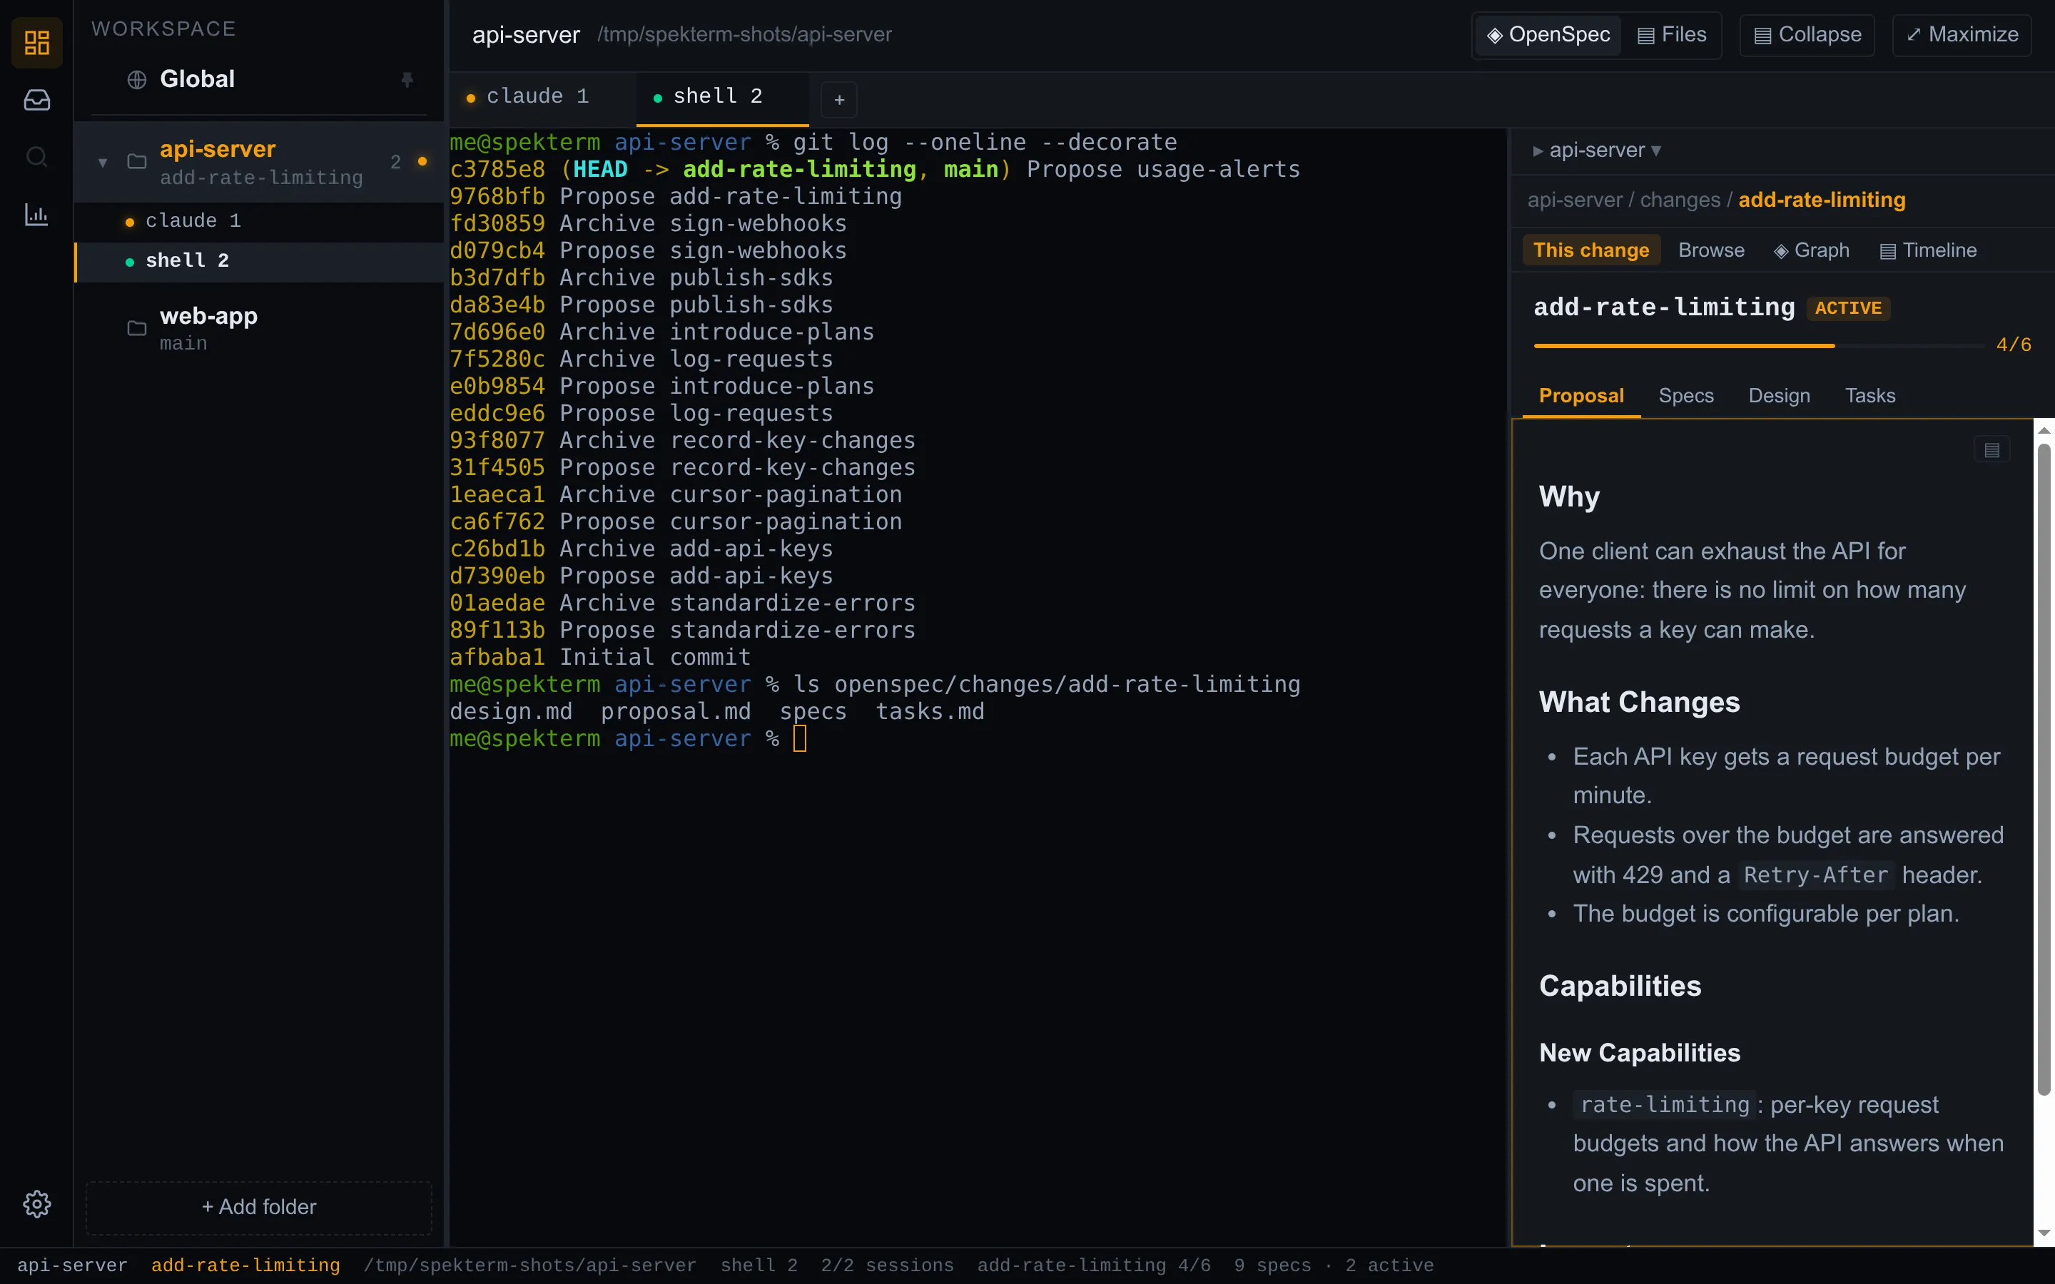Click '9 specs · 2 active' in status bar
The image size is (2055, 1284).
[1333, 1265]
